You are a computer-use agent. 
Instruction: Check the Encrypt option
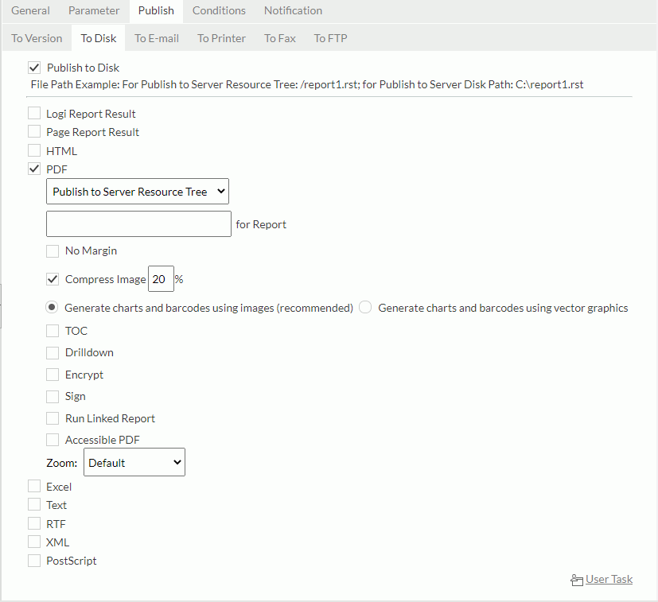click(x=52, y=374)
